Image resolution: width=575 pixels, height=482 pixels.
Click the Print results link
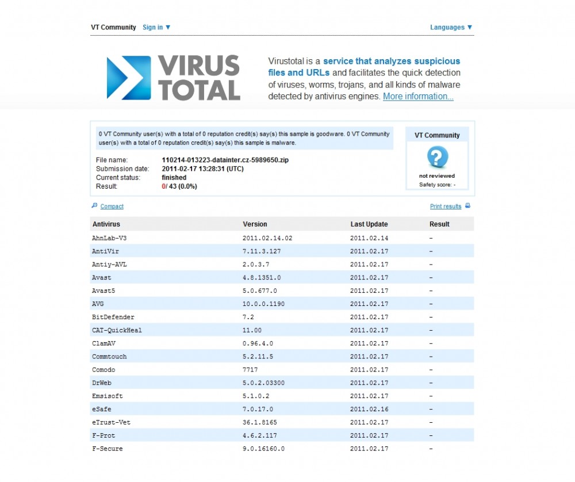446,206
